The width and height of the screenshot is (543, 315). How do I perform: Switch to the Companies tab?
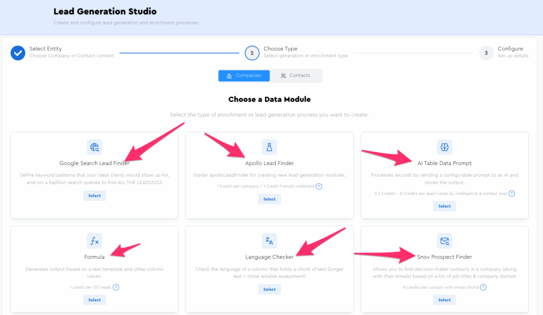244,76
